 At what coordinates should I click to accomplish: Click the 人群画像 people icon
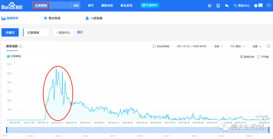(87, 18)
